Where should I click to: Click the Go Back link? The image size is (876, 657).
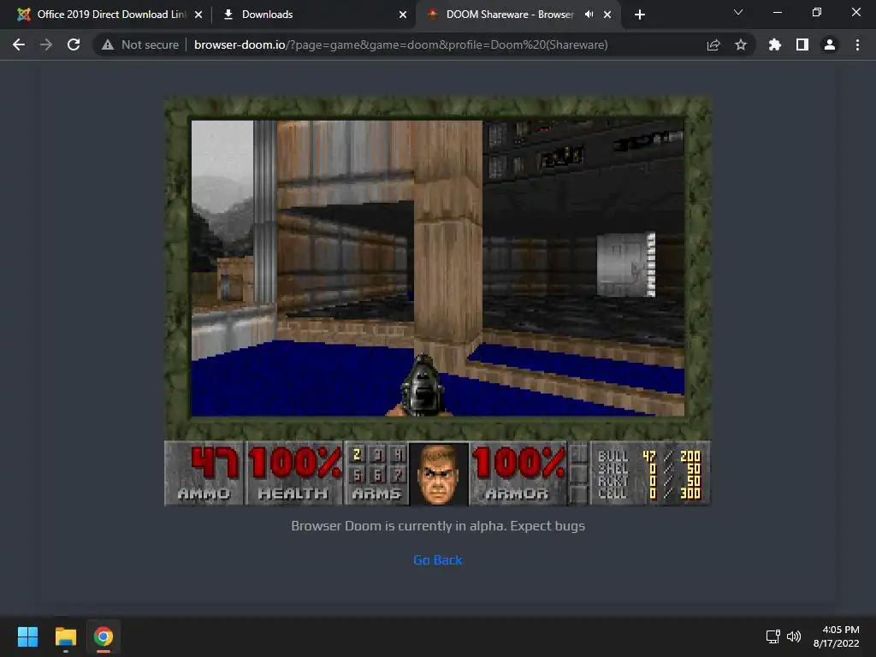click(437, 559)
